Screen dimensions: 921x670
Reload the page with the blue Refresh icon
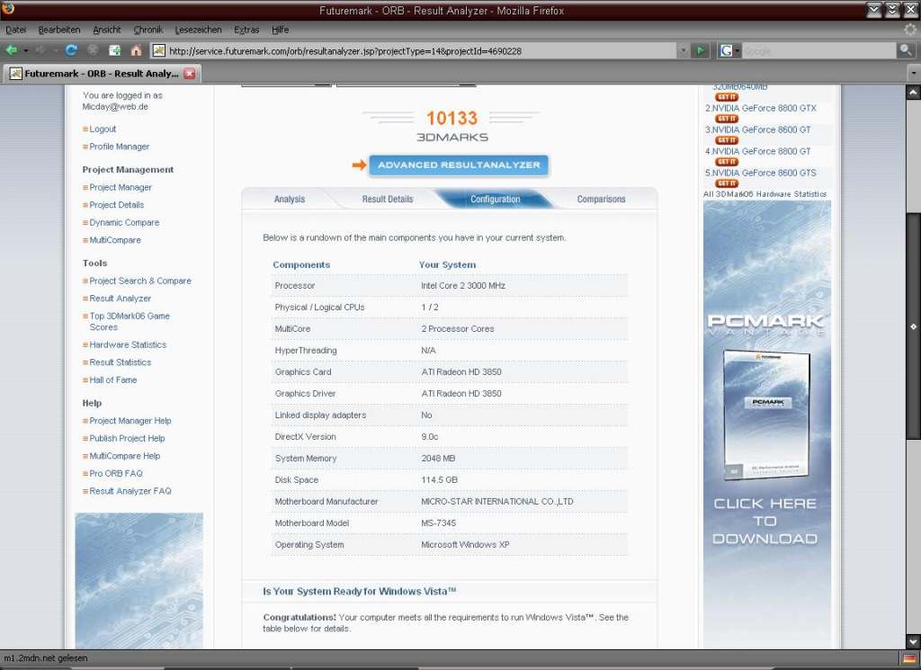(71, 50)
